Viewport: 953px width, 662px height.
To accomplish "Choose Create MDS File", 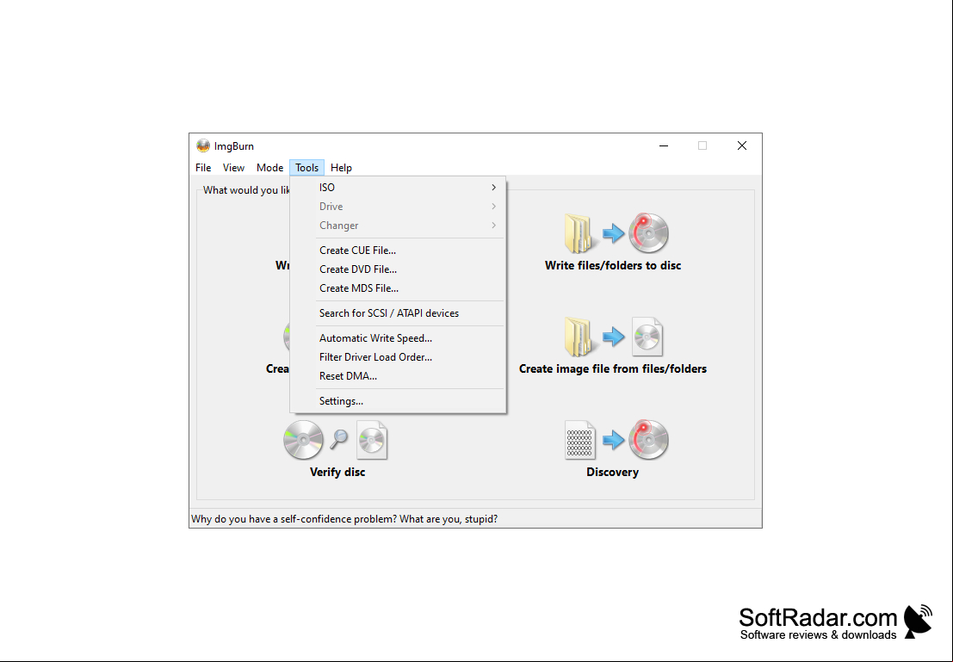I will tap(398, 288).
